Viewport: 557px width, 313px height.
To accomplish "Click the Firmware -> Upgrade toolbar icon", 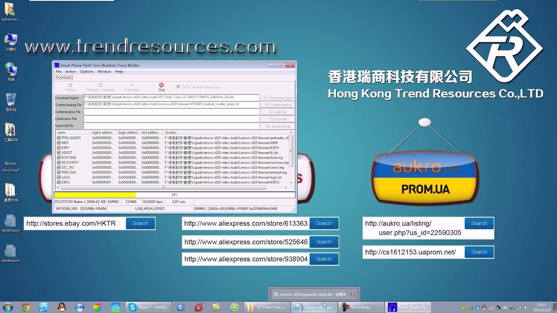I will 101,87.
